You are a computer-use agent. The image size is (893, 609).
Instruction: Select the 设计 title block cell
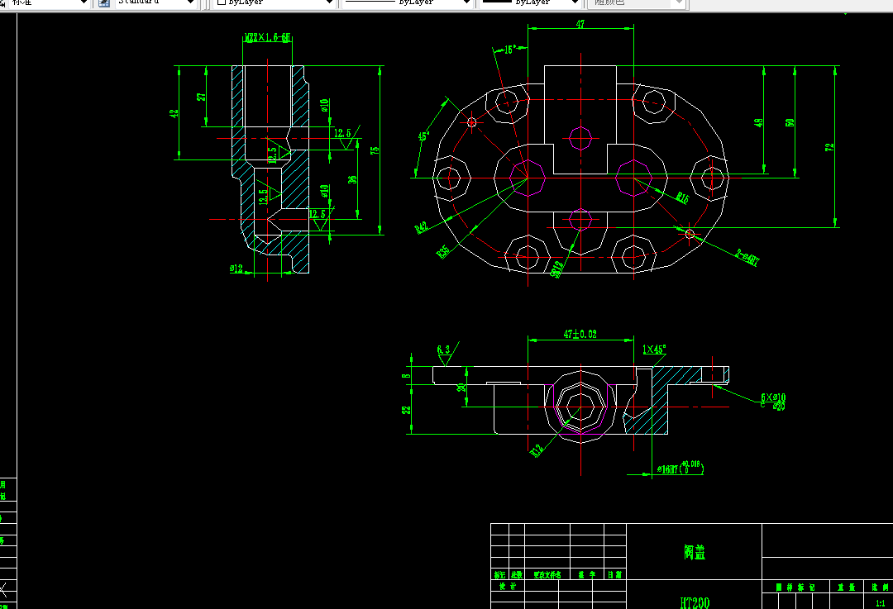[x=508, y=586]
